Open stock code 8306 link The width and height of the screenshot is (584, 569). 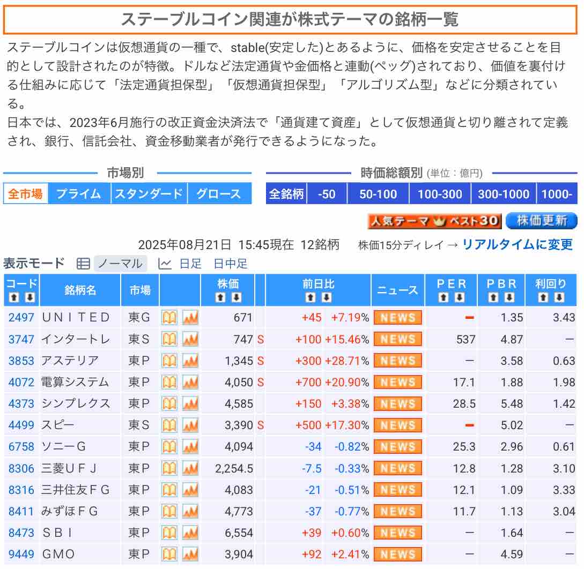[x=21, y=468]
